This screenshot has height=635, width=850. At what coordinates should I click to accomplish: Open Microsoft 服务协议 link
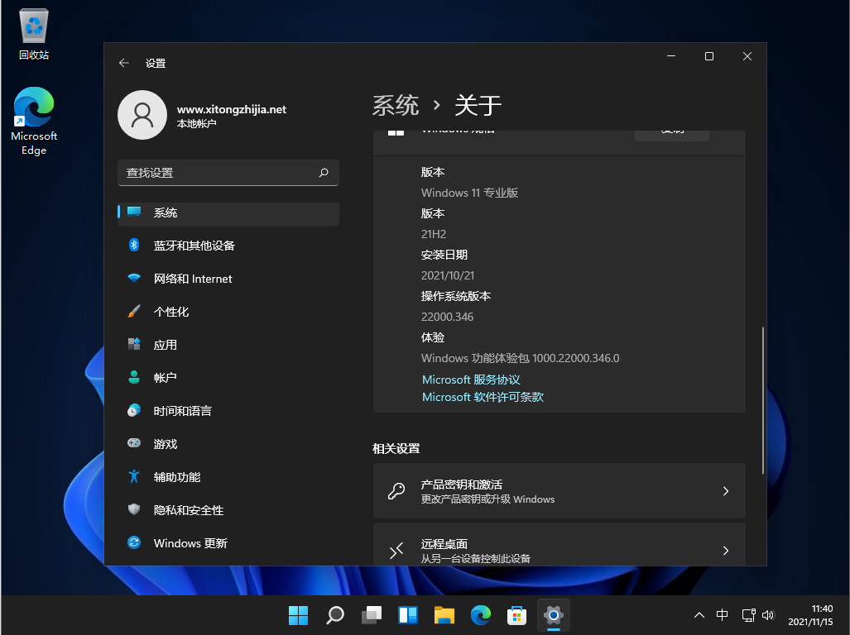(x=471, y=379)
